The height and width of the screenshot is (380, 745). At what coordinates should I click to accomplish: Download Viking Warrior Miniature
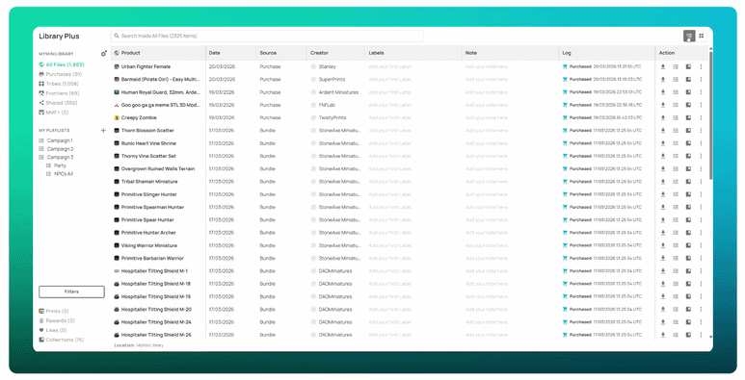[x=663, y=245]
